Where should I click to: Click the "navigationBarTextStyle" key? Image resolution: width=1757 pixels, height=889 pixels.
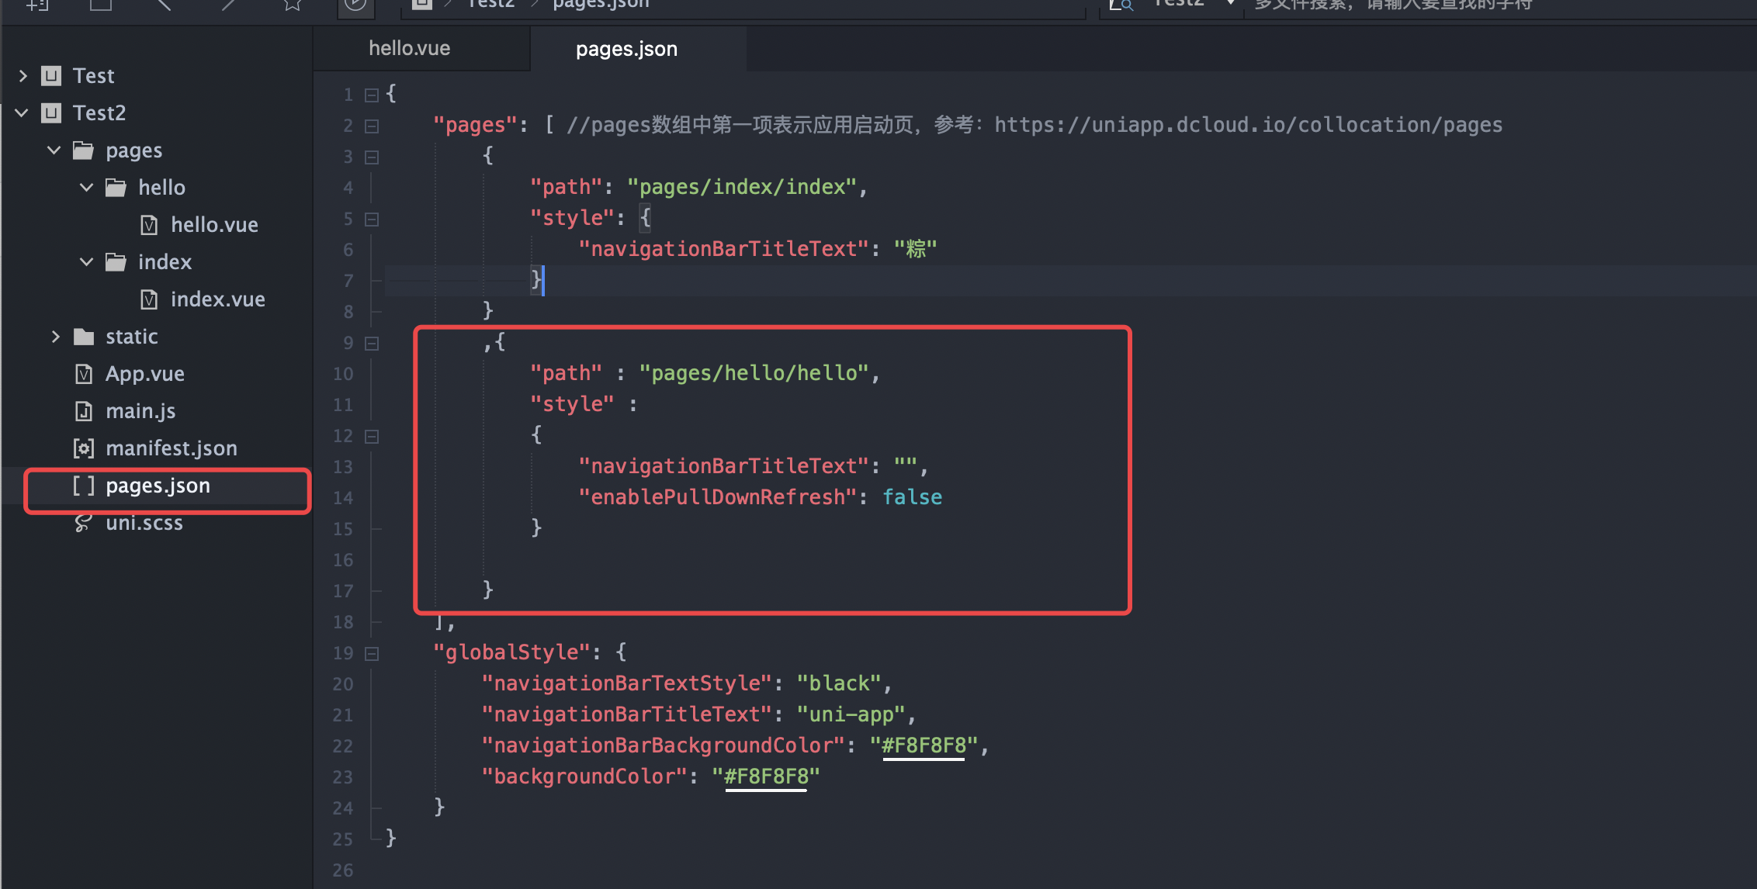(626, 683)
